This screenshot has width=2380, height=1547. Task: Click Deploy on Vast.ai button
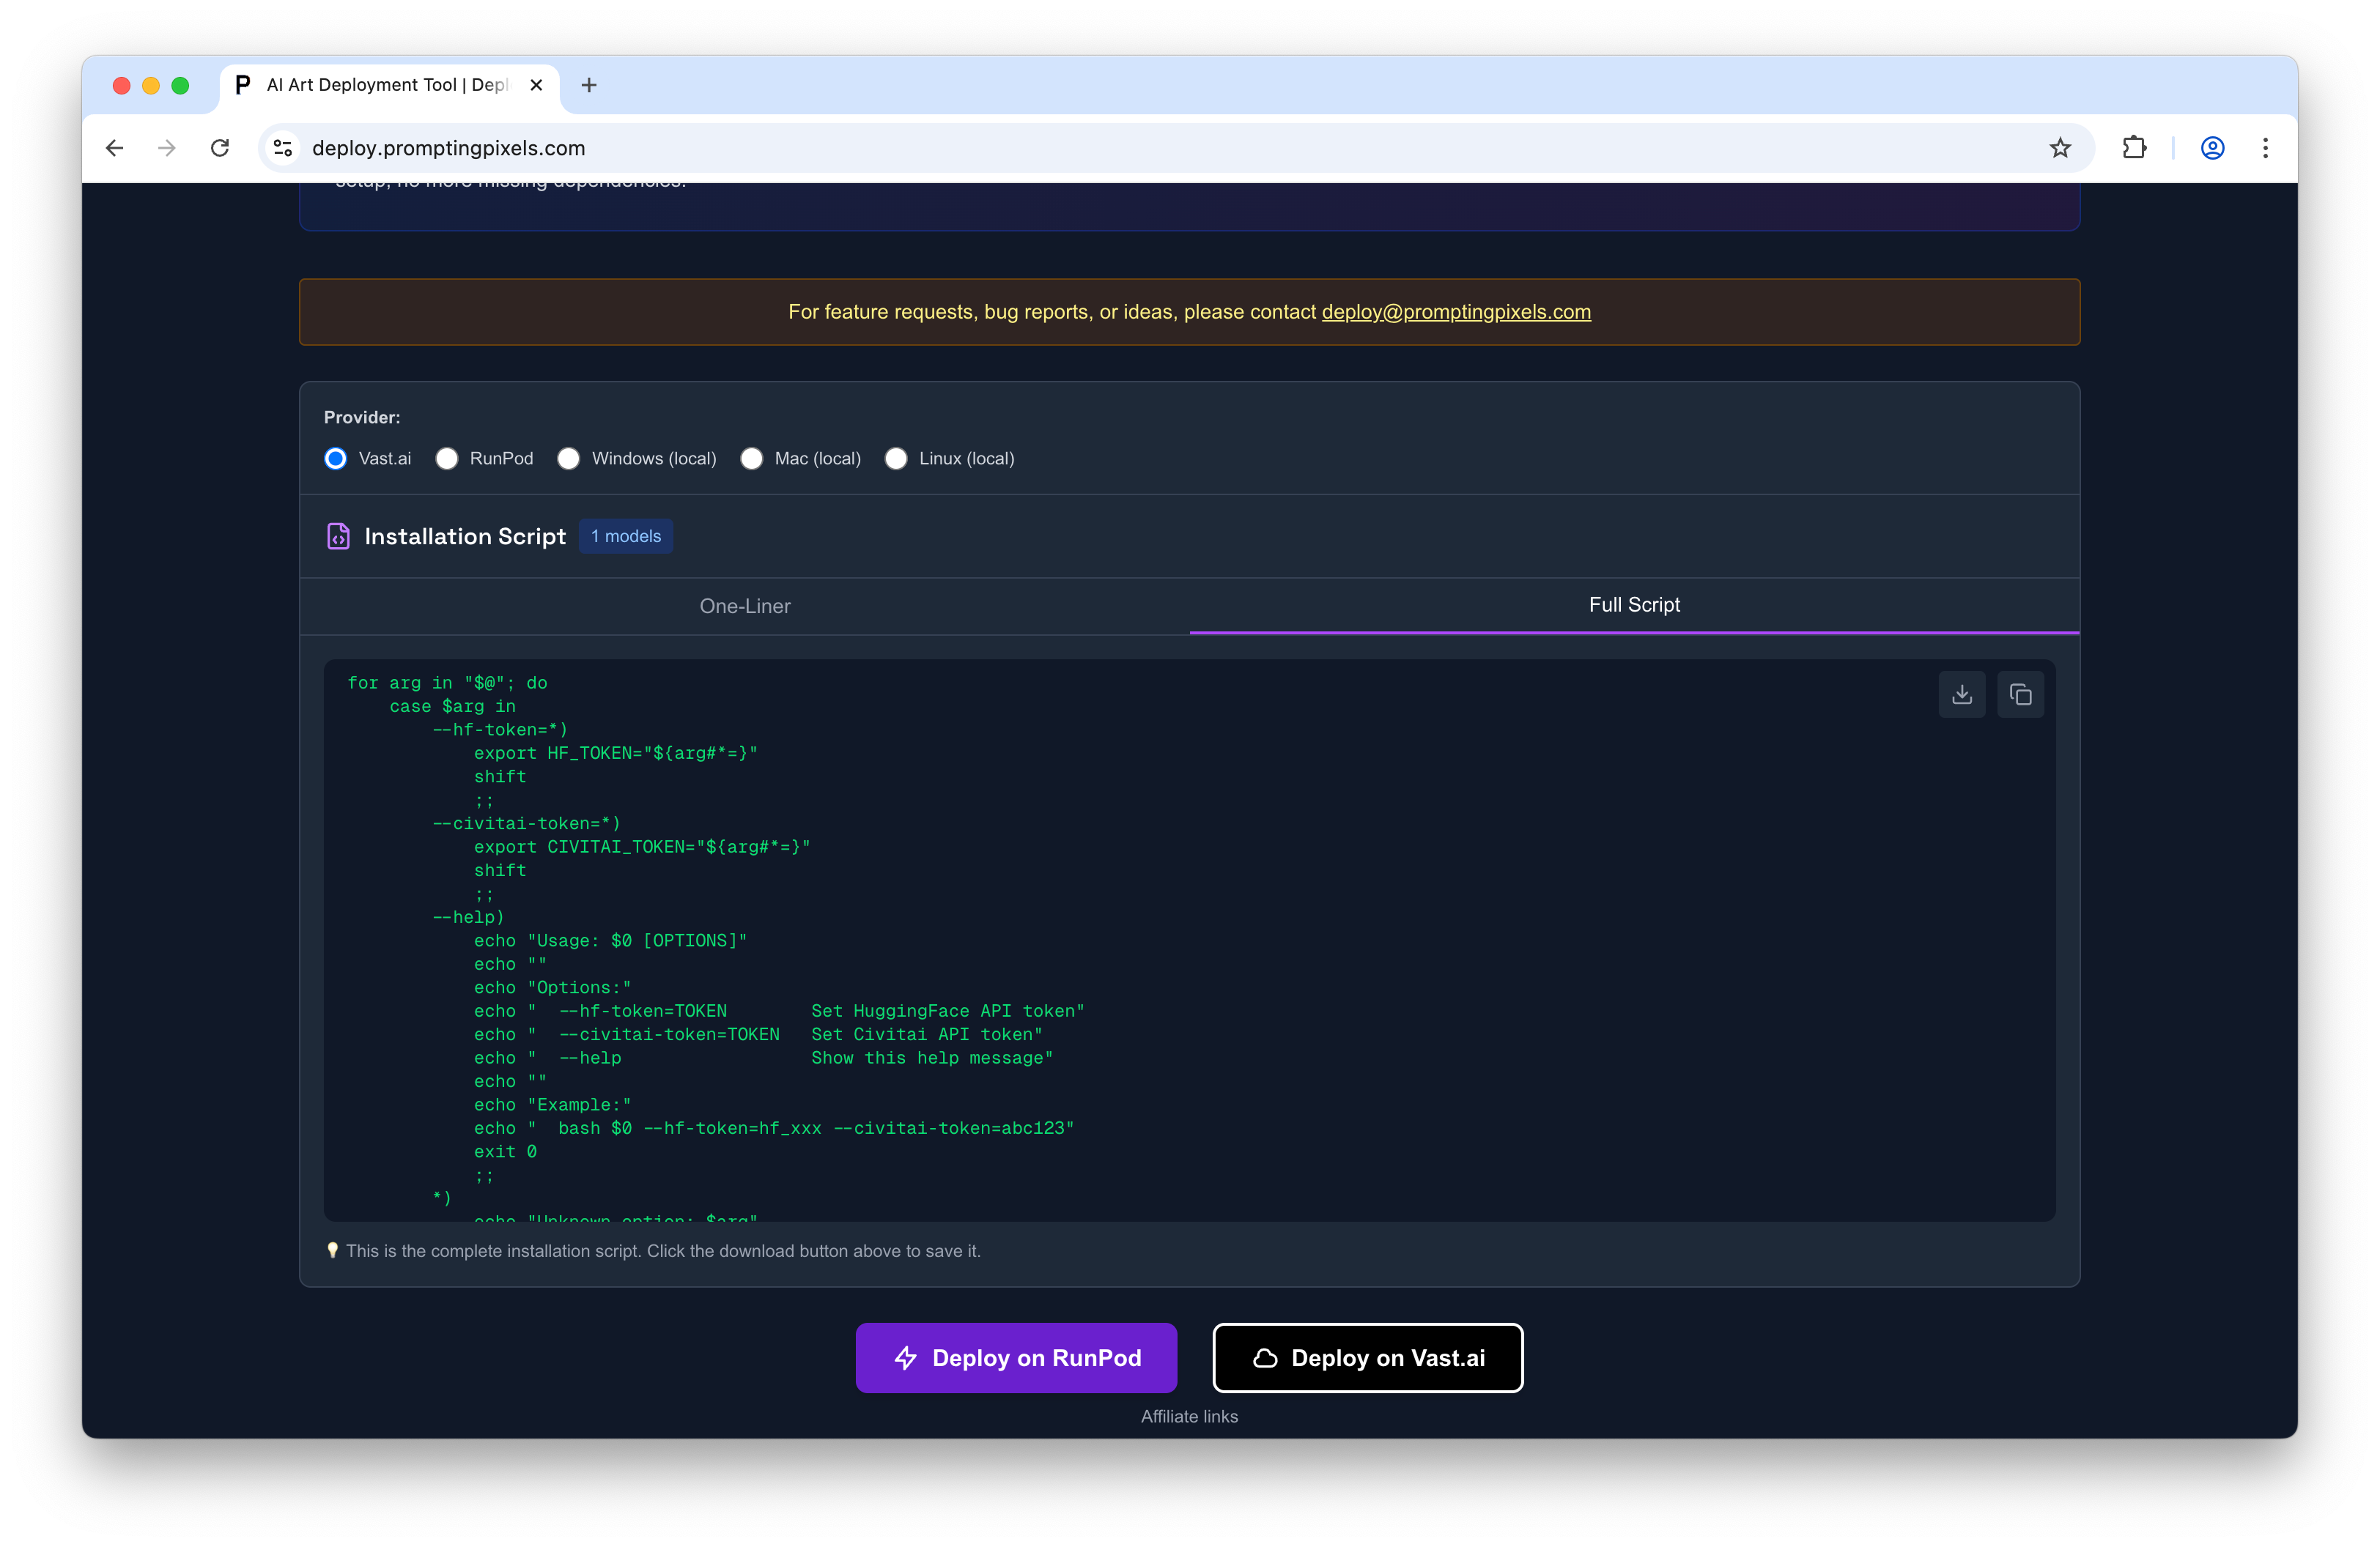pos(1367,1358)
